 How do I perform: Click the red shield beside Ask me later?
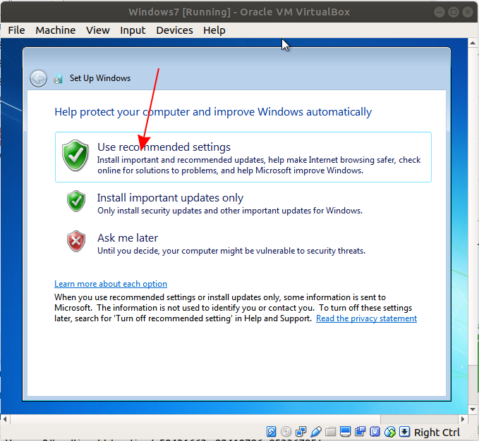76,241
